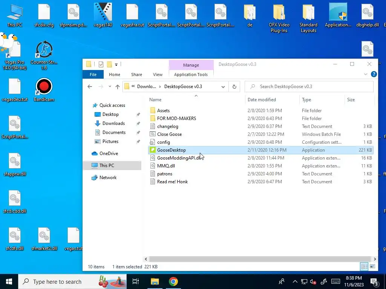Expand DesktopGoose v0.3 breadcrumb arrow

coord(160,87)
